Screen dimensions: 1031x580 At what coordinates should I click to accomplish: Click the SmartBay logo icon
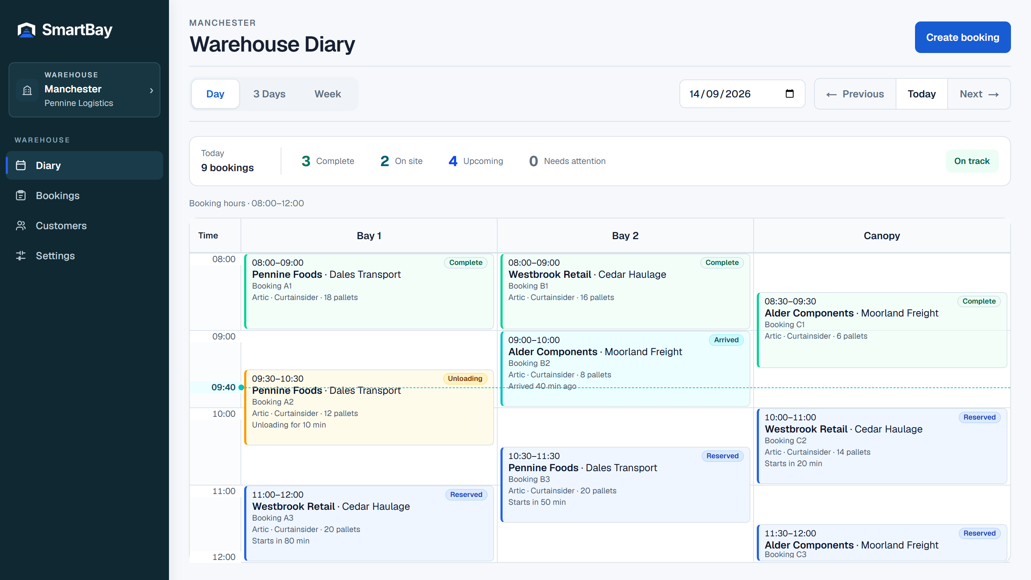tap(26, 30)
